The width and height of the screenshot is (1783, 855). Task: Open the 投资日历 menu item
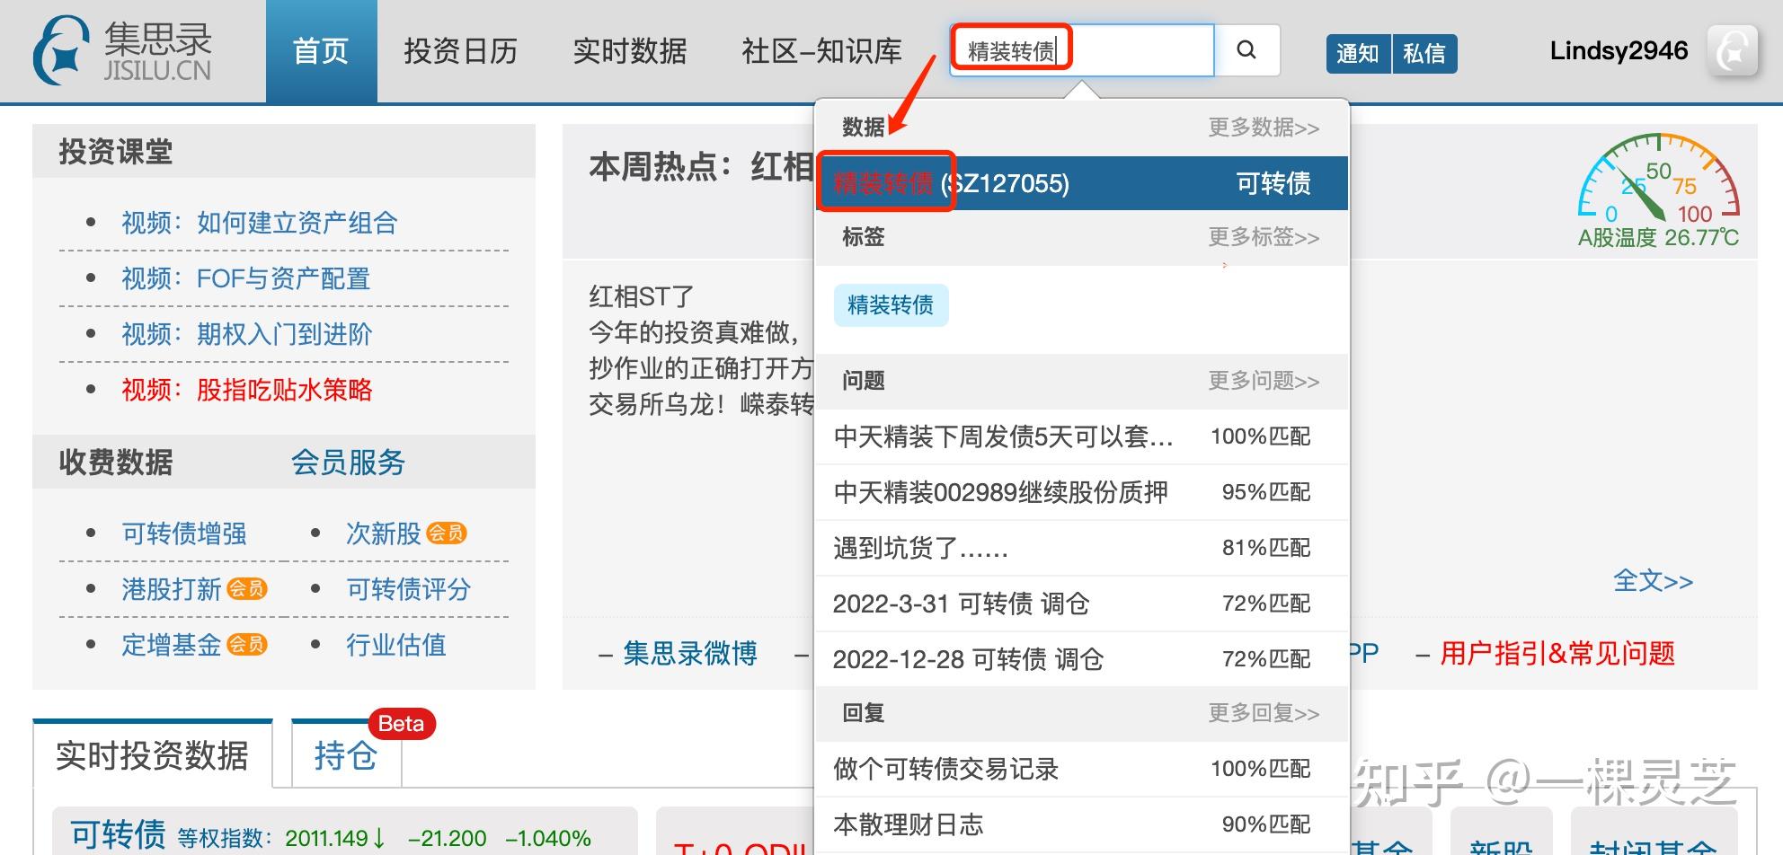coord(460,51)
